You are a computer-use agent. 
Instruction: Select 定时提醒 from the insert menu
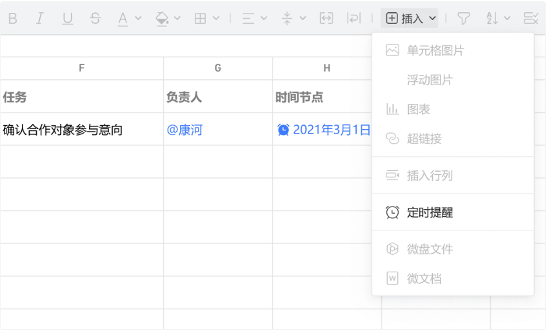tap(430, 212)
